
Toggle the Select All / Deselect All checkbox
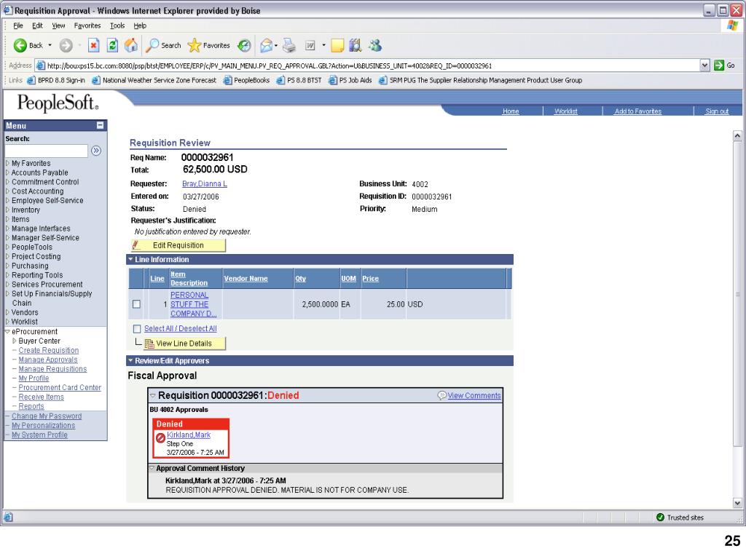[137, 329]
